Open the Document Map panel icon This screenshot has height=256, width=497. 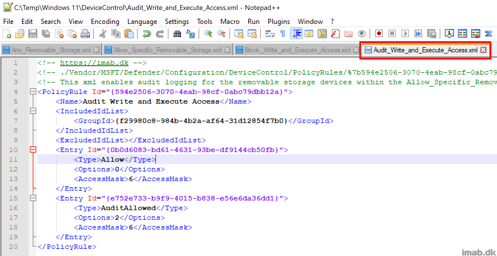coord(322,34)
